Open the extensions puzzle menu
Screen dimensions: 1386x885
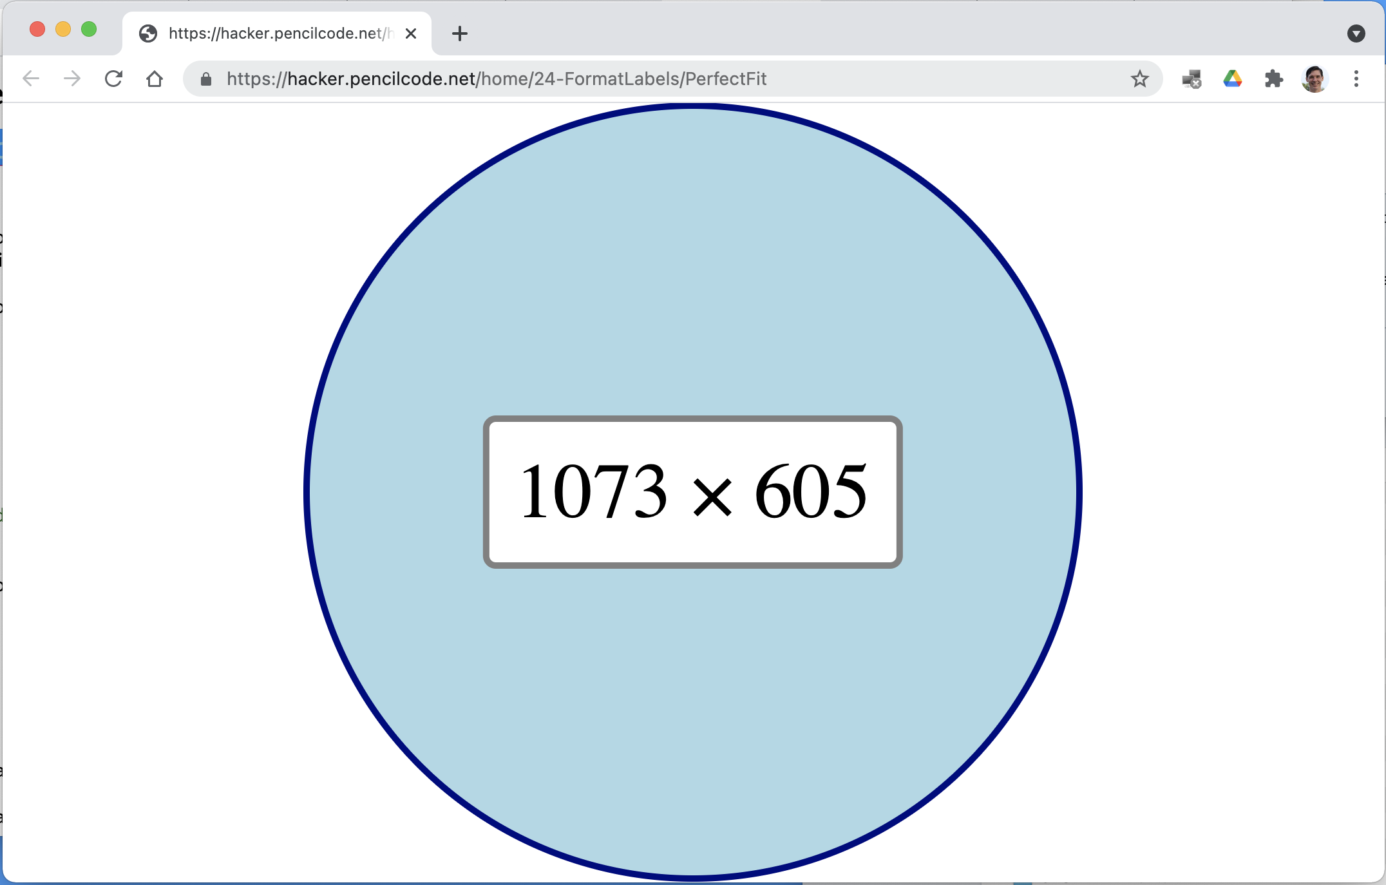[x=1273, y=79]
